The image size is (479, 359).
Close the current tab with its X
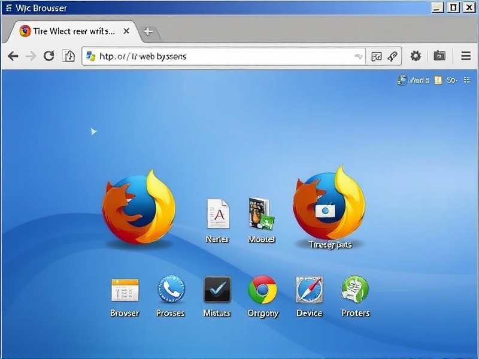coord(126,31)
